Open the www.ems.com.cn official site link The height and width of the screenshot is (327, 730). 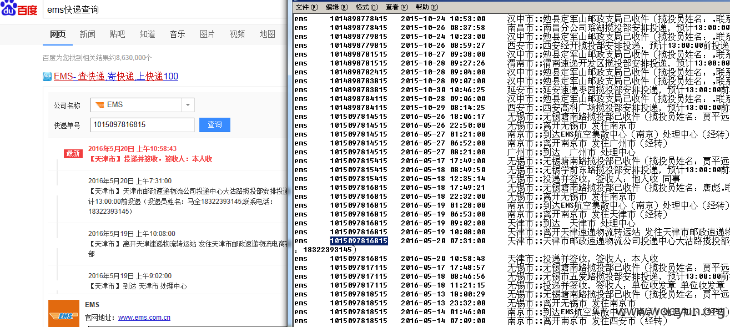(x=144, y=318)
